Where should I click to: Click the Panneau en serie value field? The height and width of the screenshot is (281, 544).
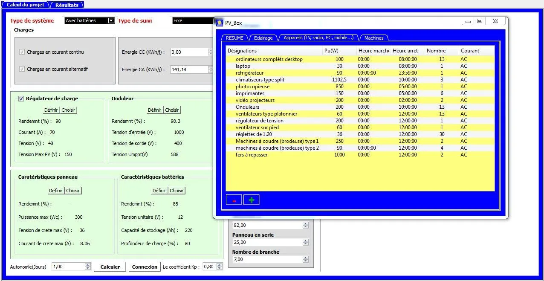267,242
